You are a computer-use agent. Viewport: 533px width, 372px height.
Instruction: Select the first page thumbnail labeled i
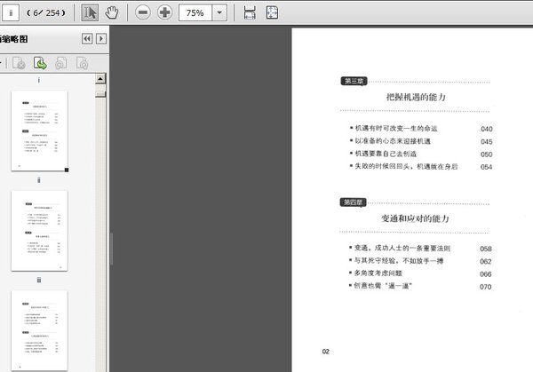39,131
